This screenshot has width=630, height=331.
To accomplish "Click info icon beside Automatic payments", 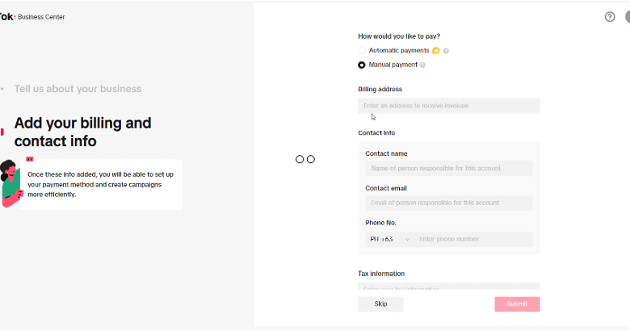I will pos(446,51).
